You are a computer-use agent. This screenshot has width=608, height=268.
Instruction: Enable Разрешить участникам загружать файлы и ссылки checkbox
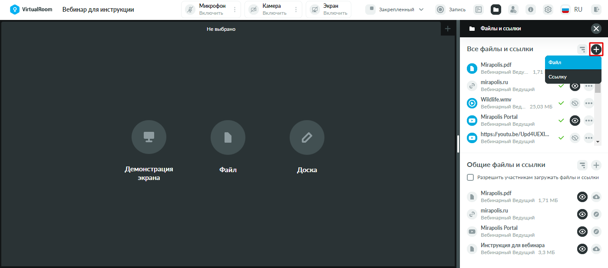(470, 177)
